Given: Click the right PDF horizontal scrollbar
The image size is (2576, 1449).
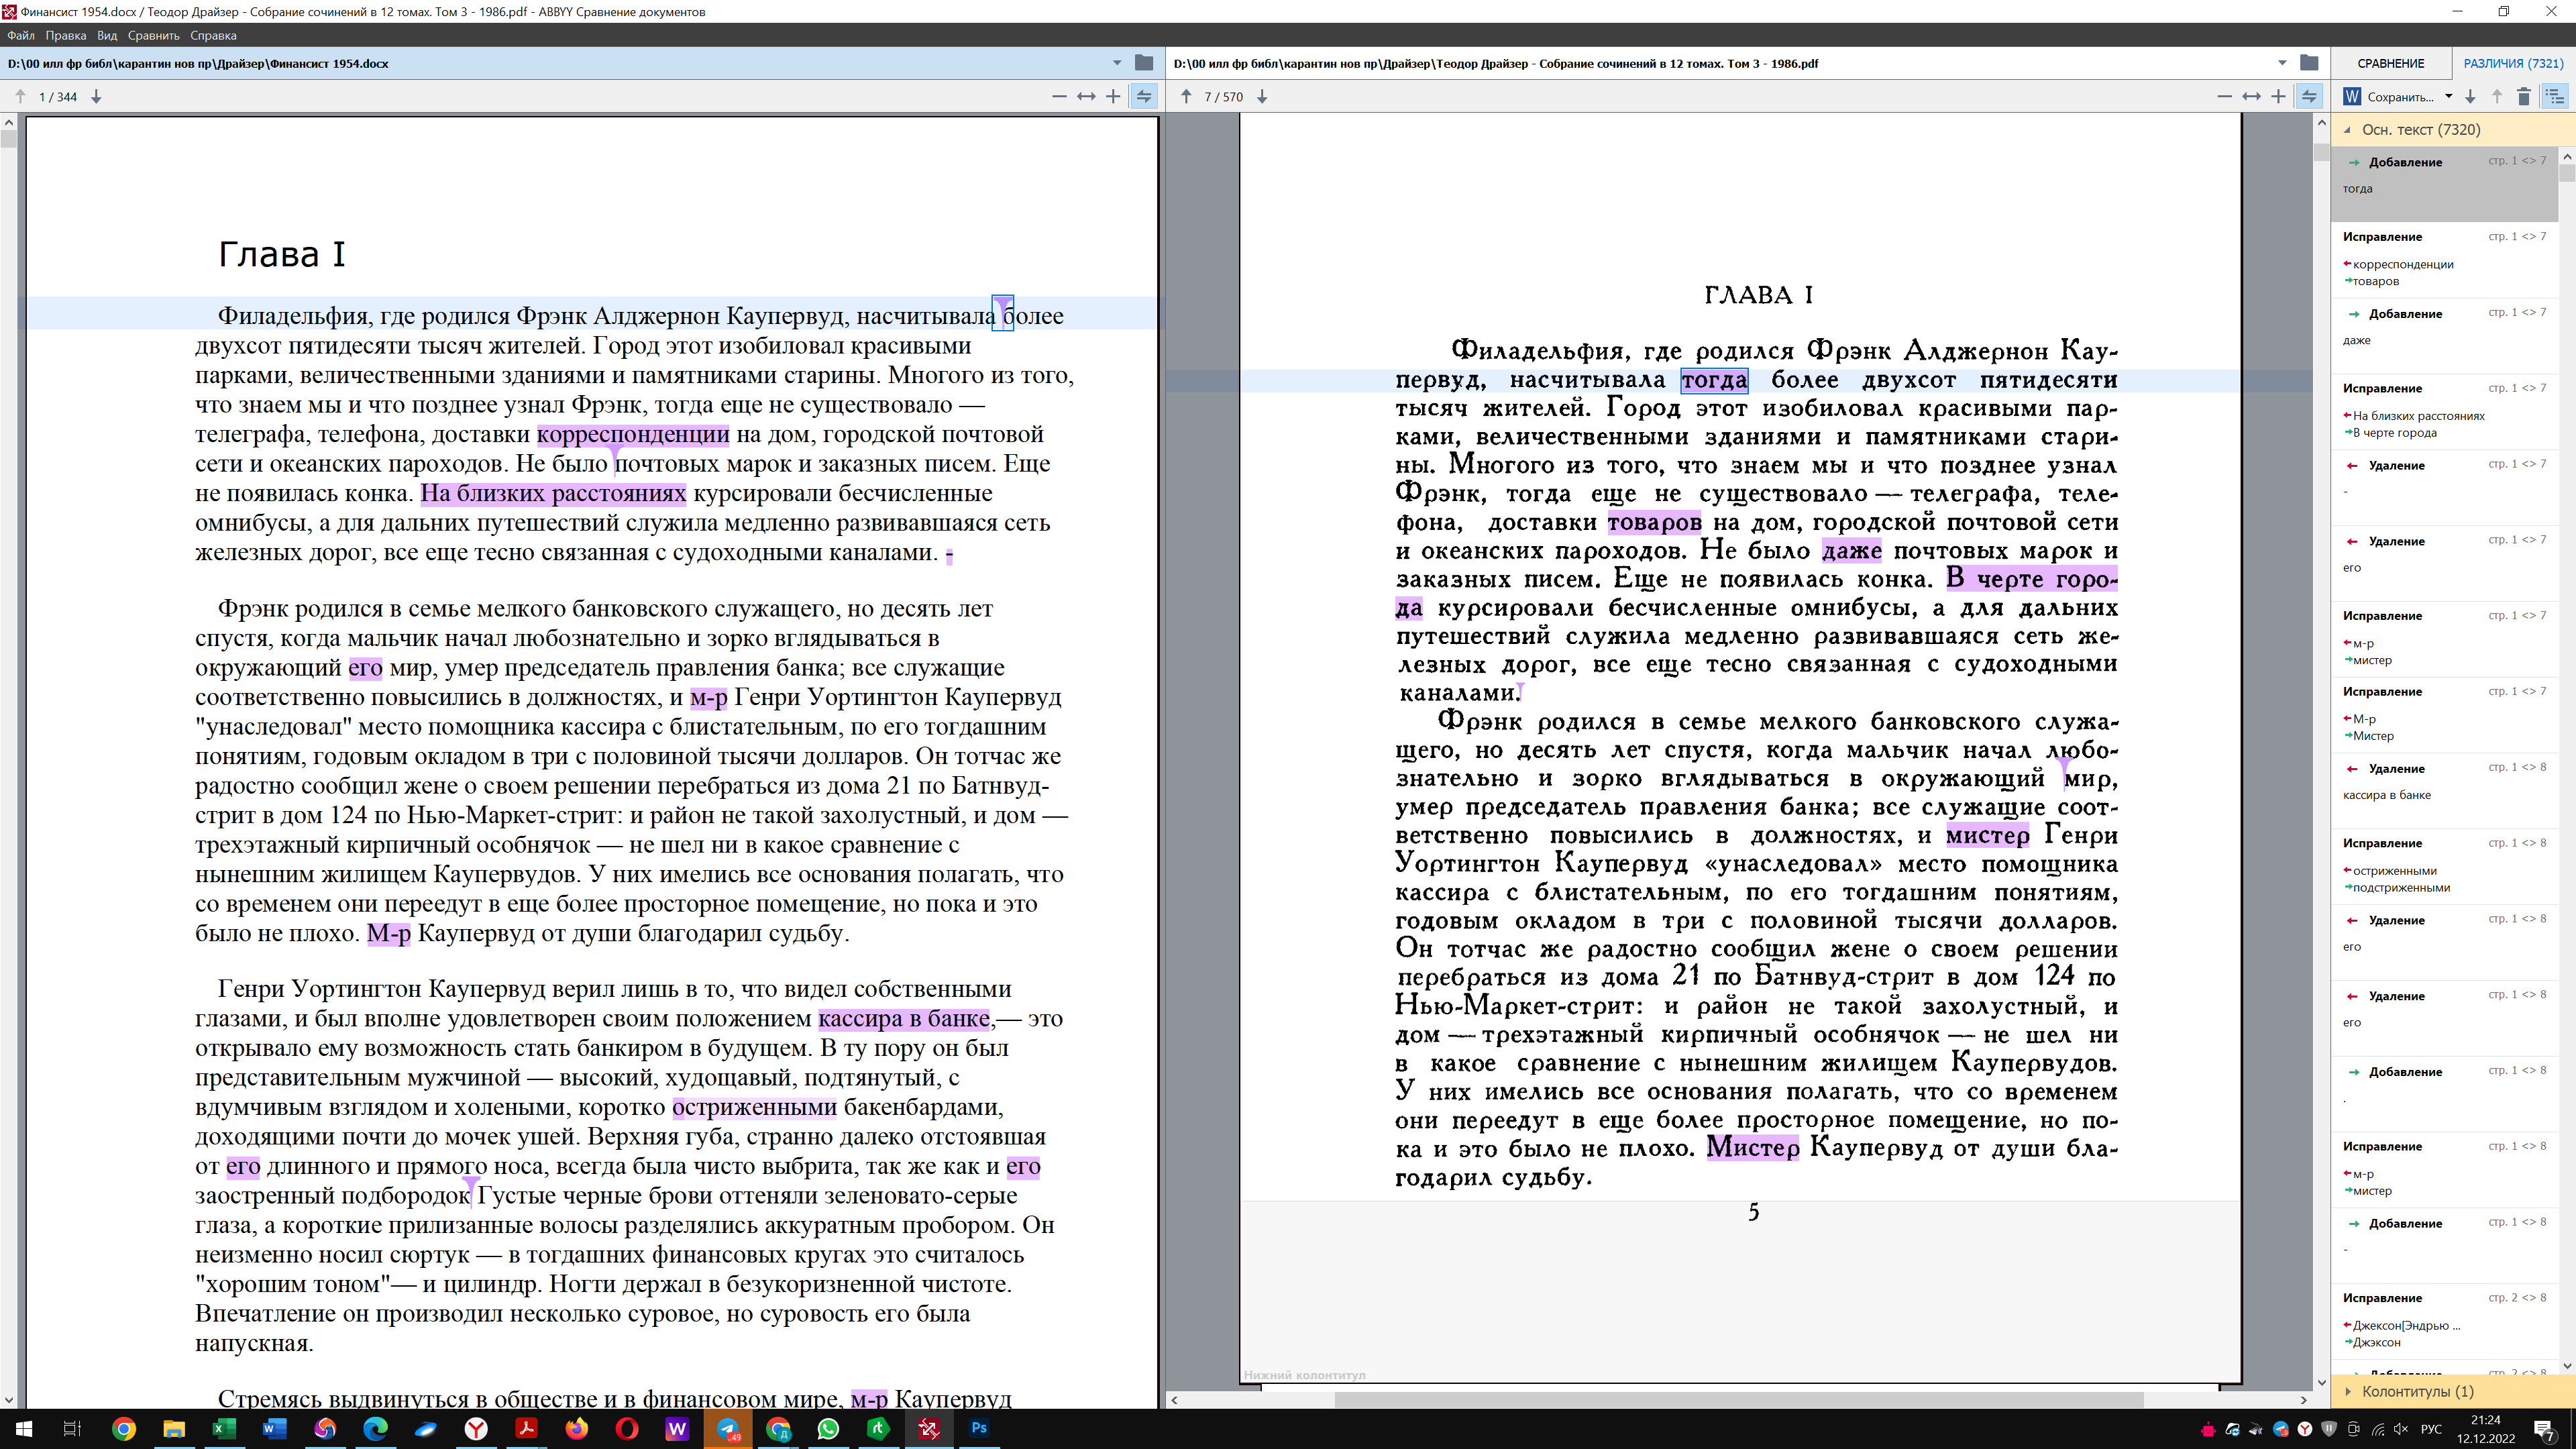Looking at the screenshot, I should pyautogui.click(x=1738, y=1400).
